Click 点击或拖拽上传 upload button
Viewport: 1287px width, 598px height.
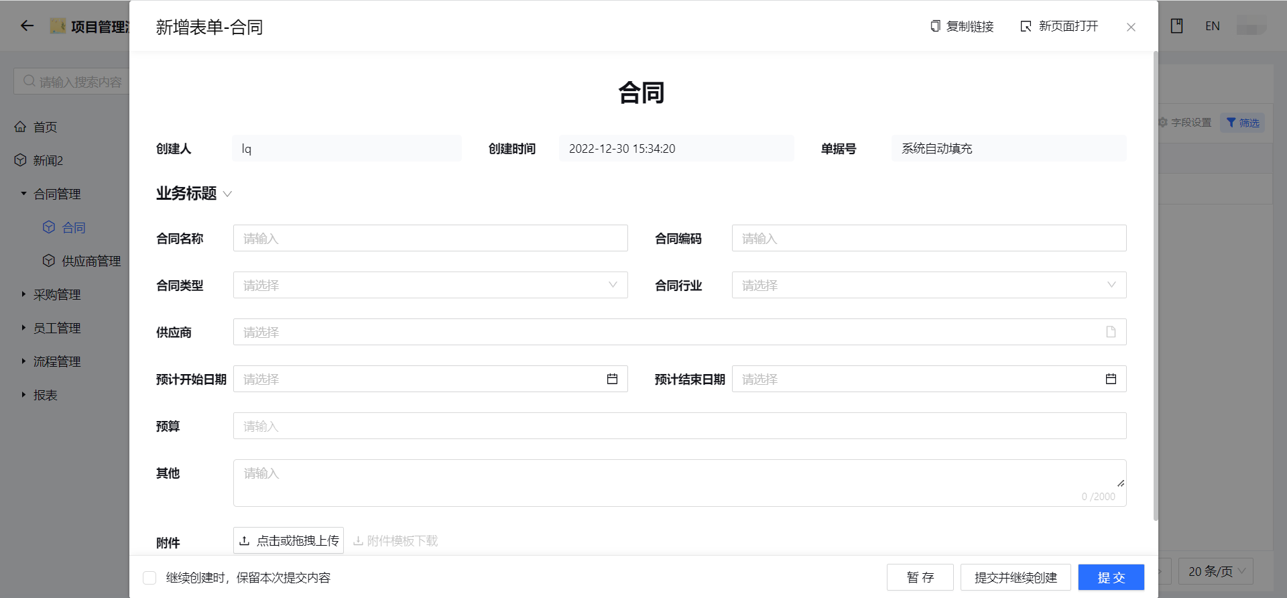point(288,540)
